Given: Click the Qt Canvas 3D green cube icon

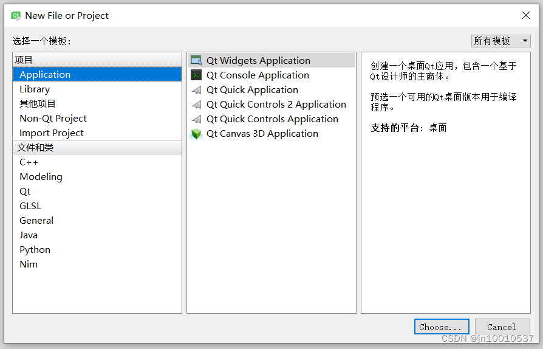Looking at the screenshot, I should pos(196,134).
